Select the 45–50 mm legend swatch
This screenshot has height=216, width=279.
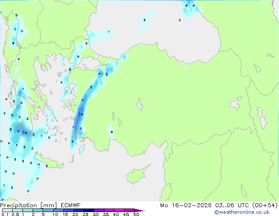[x=129, y=210]
